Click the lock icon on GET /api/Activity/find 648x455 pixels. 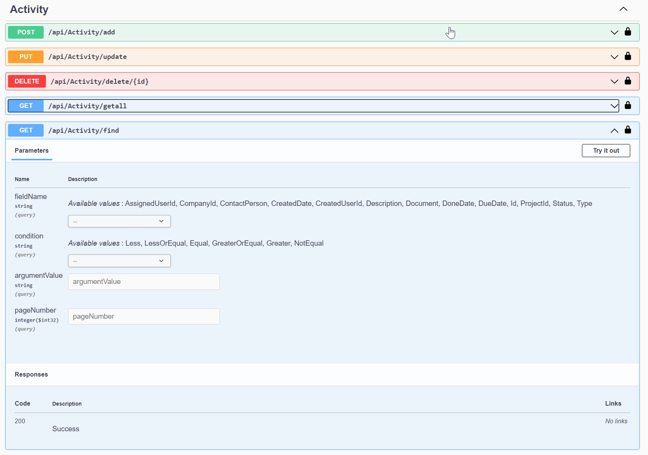tap(628, 130)
